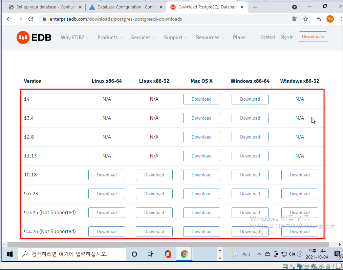Click the EDB logo

(x=34, y=38)
